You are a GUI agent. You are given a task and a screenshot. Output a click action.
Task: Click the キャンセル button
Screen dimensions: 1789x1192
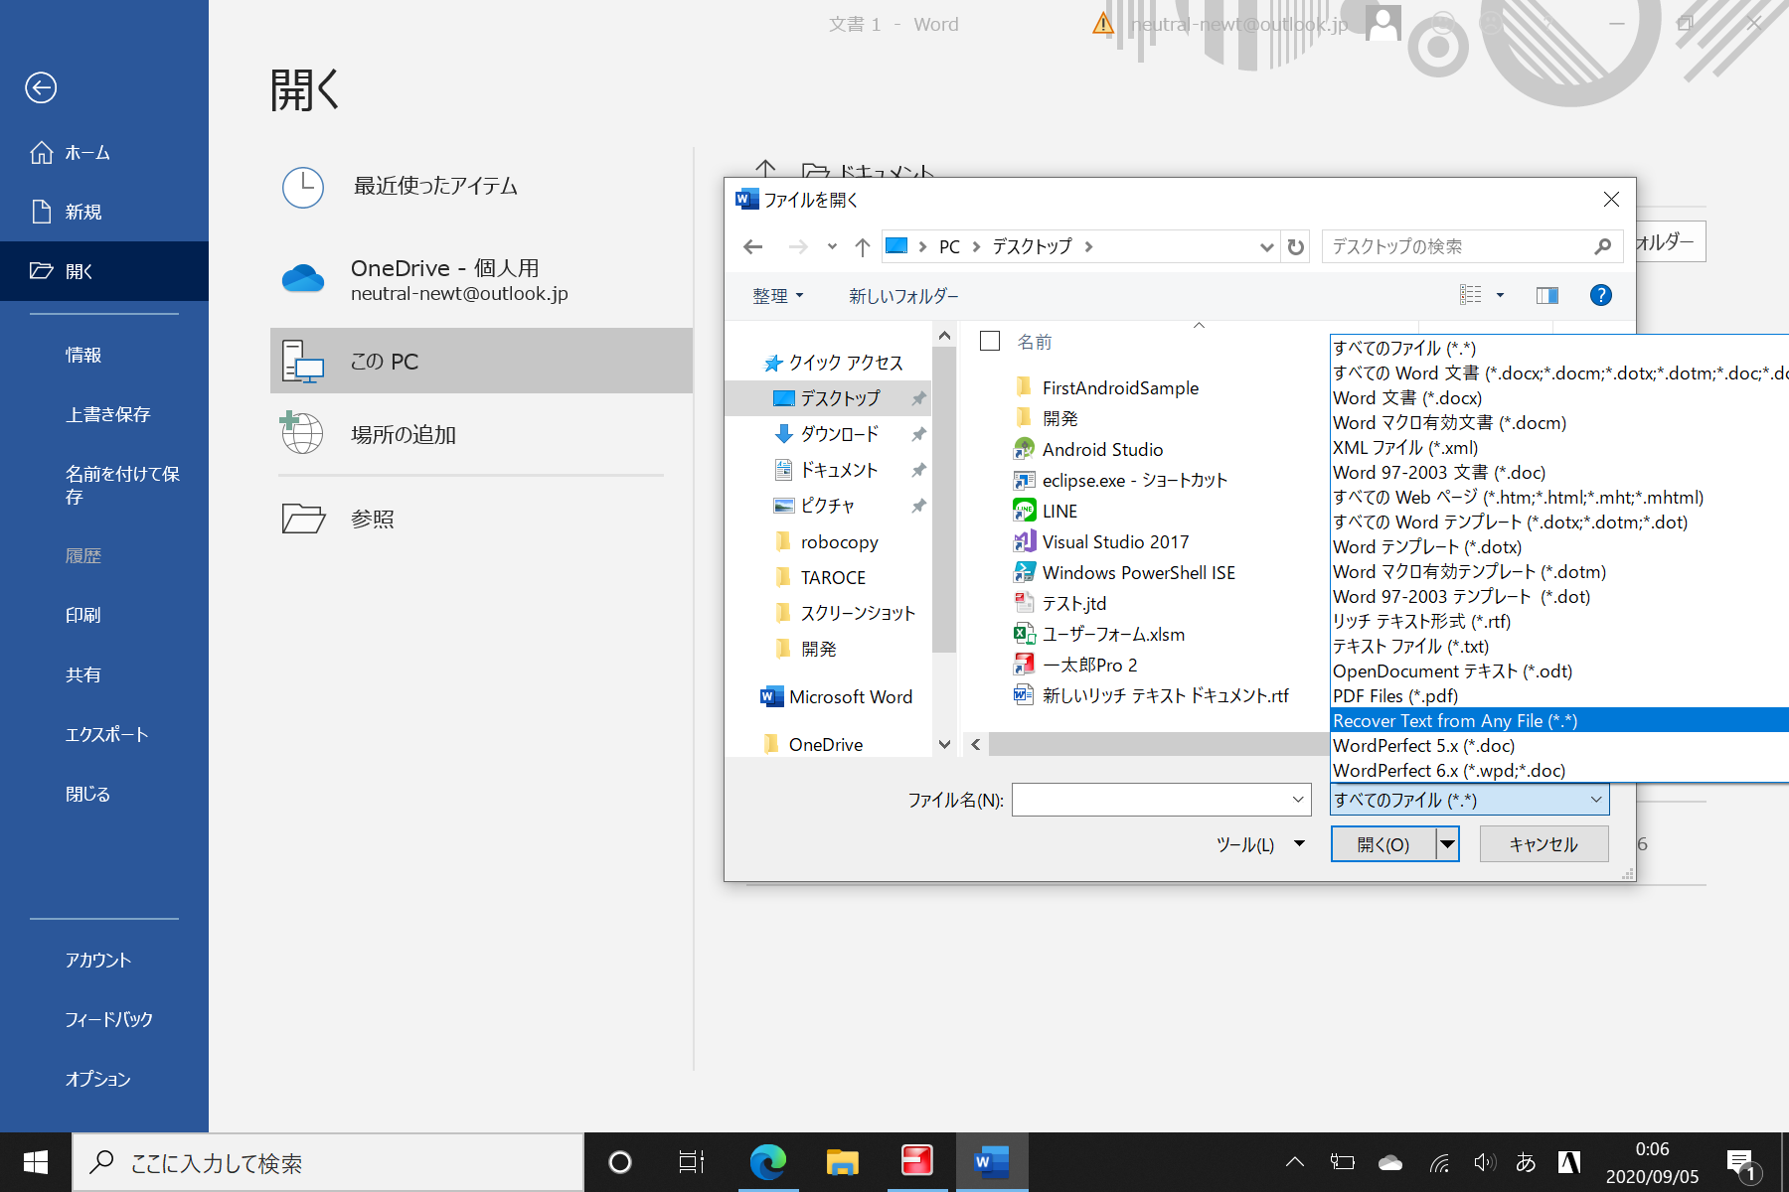1544,844
